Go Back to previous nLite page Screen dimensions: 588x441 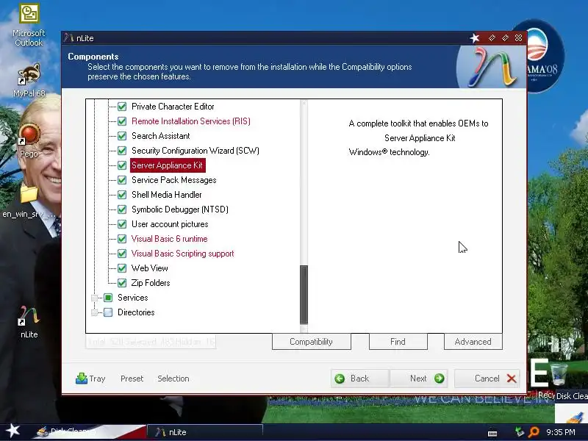click(360, 379)
